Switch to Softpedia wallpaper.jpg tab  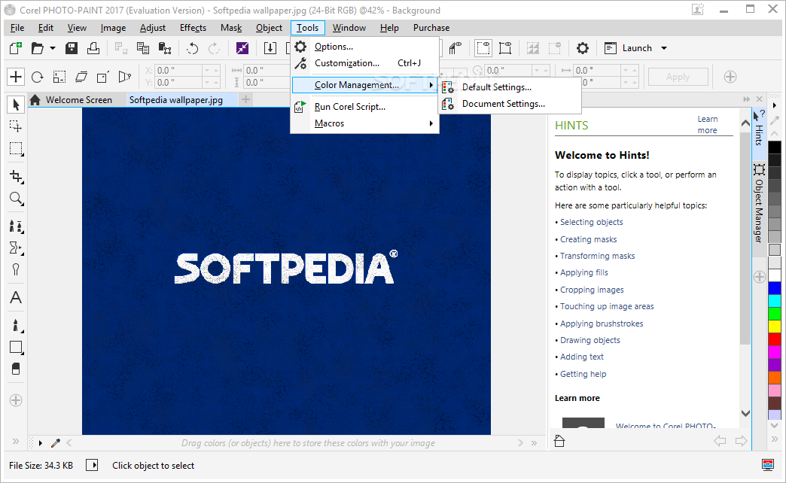[176, 100]
